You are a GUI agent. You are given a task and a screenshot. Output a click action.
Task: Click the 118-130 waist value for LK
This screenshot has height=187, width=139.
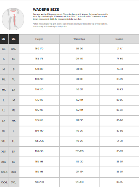point(79,120)
